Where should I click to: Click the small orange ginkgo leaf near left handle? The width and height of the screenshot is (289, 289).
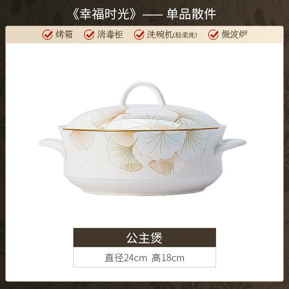tap(82, 140)
